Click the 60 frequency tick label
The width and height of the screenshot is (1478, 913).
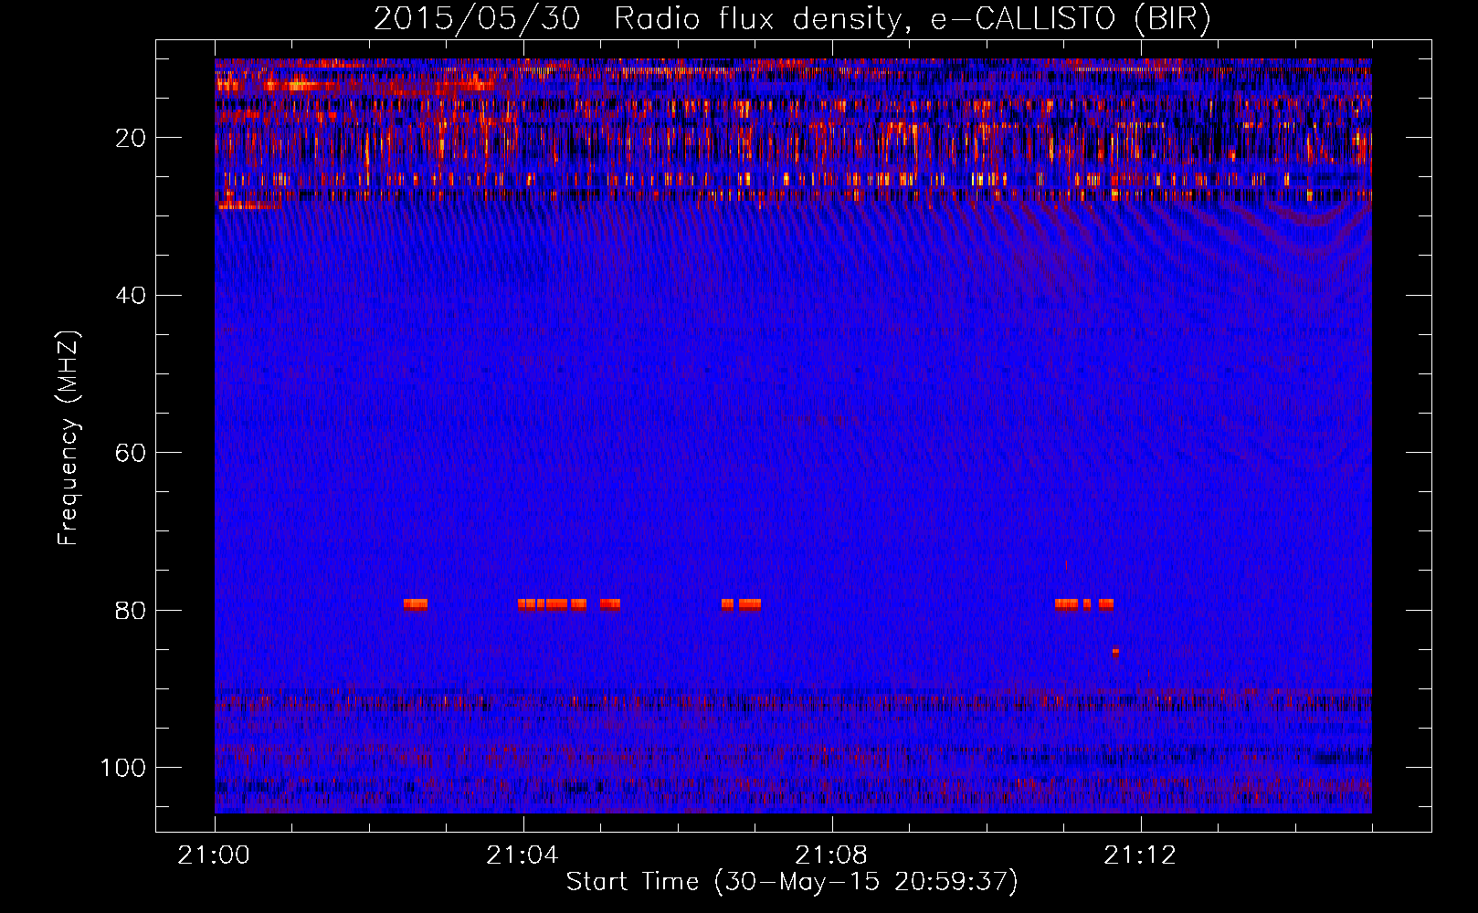[132, 453]
